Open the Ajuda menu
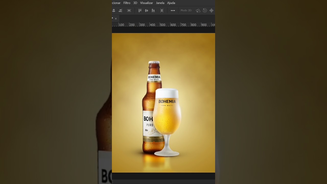The width and height of the screenshot is (327, 184). click(x=171, y=3)
